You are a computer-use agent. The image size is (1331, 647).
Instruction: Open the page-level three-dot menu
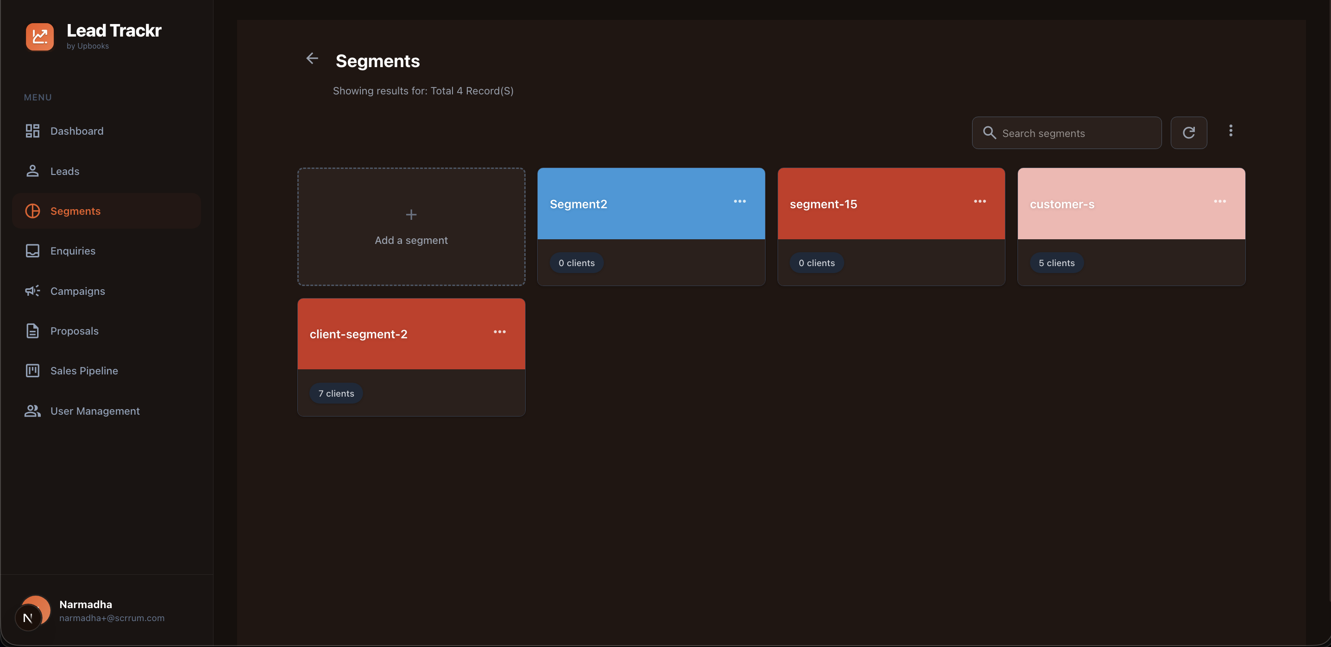click(x=1231, y=130)
